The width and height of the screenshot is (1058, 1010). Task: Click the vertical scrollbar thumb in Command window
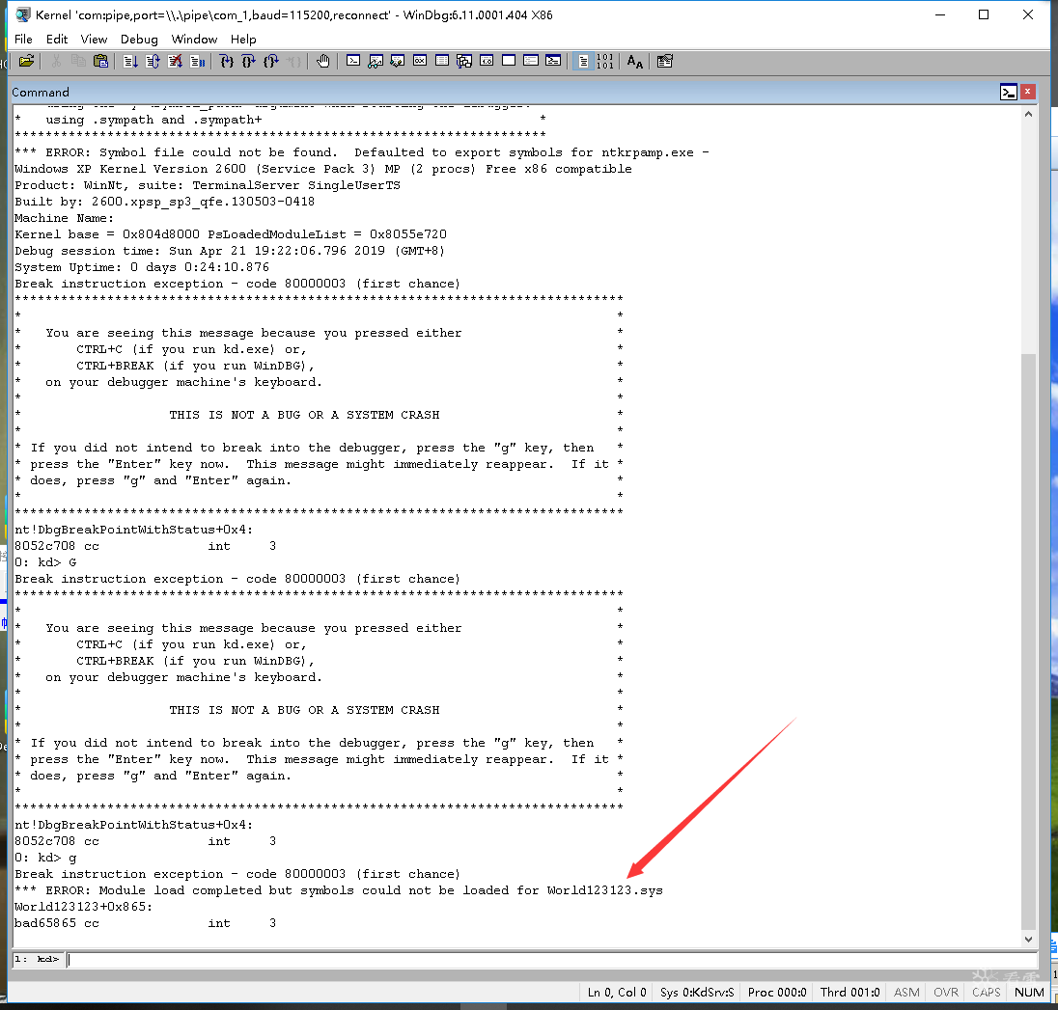click(x=1028, y=641)
